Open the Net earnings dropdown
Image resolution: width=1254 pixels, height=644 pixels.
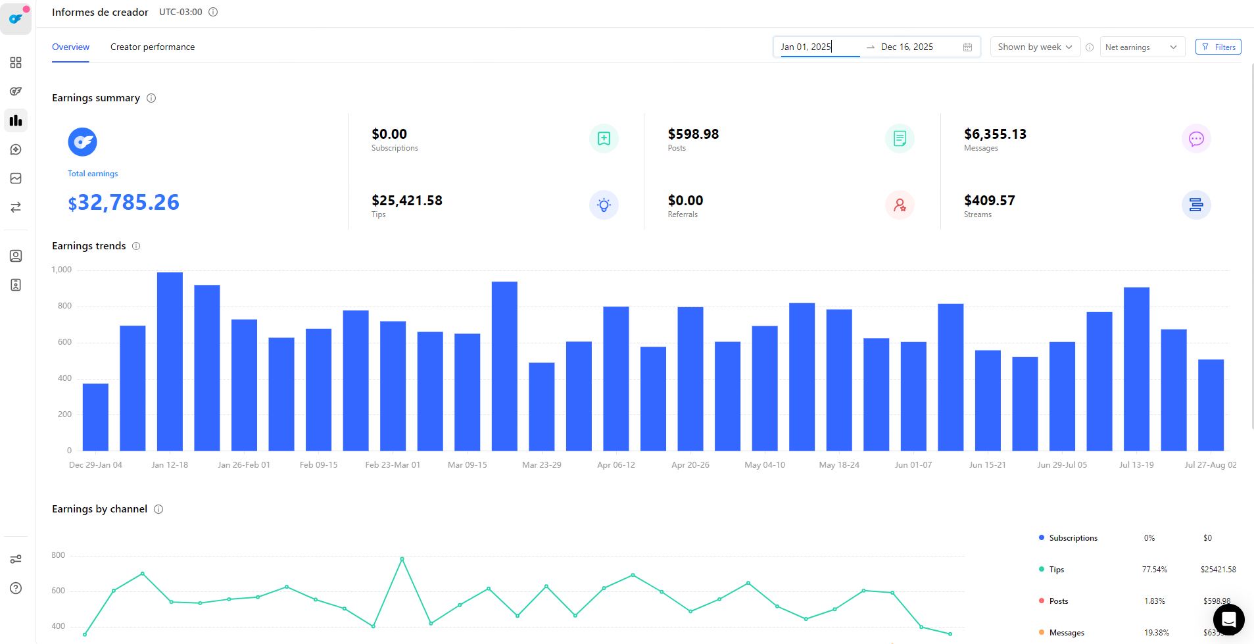pyautogui.click(x=1142, y=47)
